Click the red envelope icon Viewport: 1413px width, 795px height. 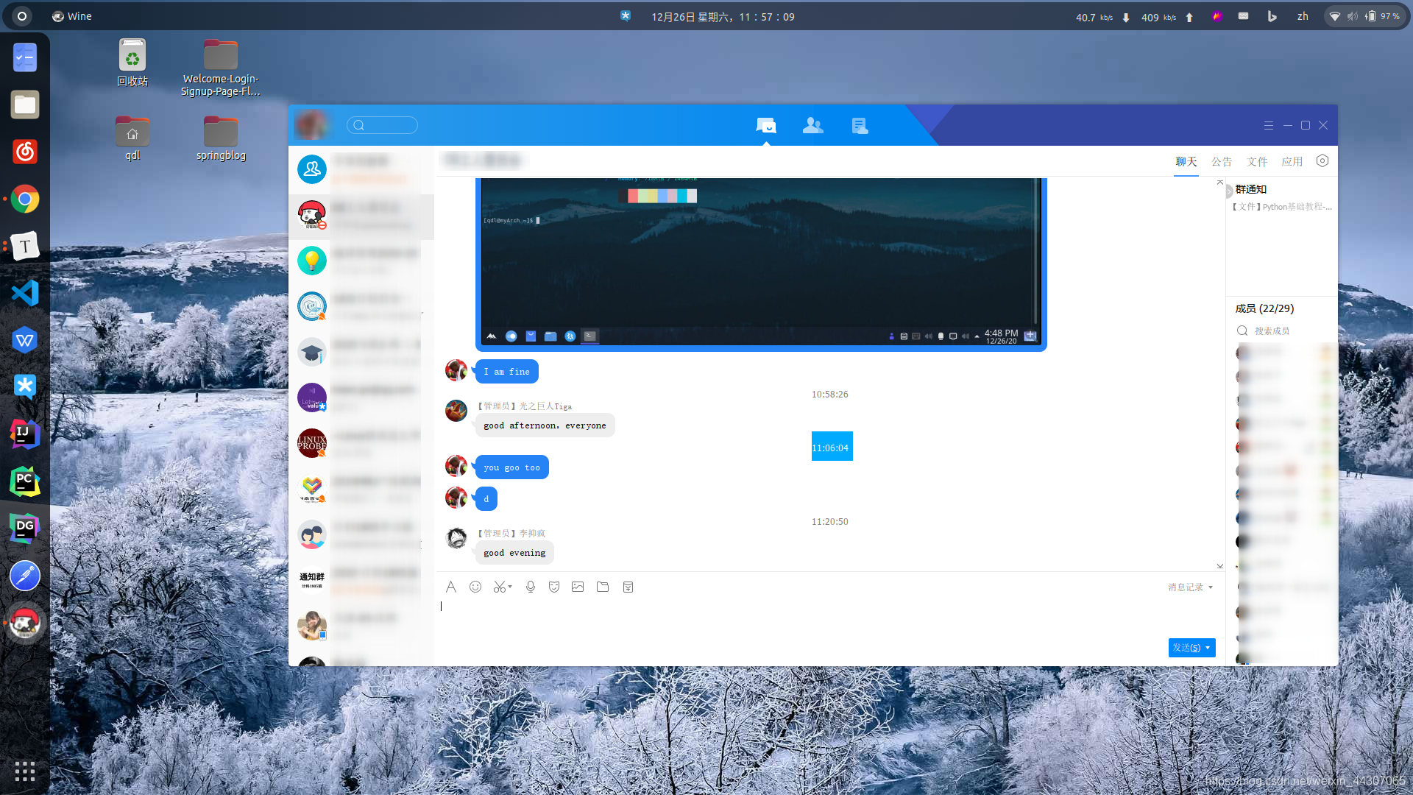(628, 587)
